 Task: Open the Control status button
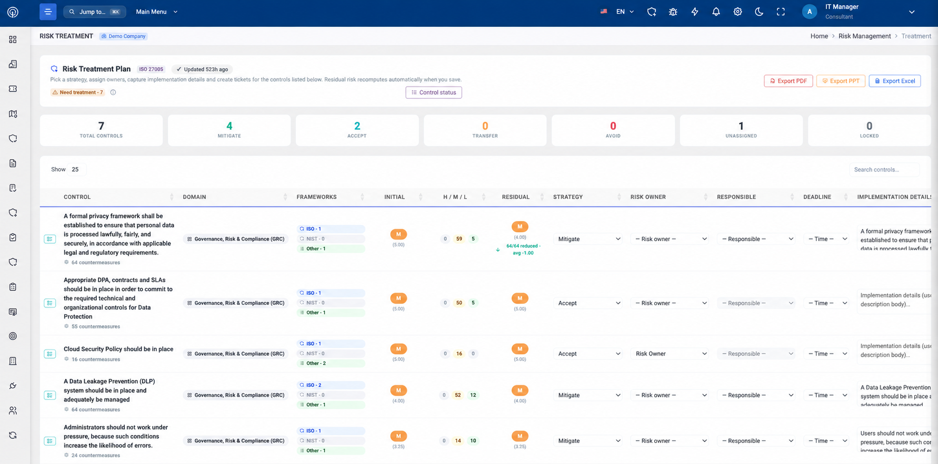[434, 92]
